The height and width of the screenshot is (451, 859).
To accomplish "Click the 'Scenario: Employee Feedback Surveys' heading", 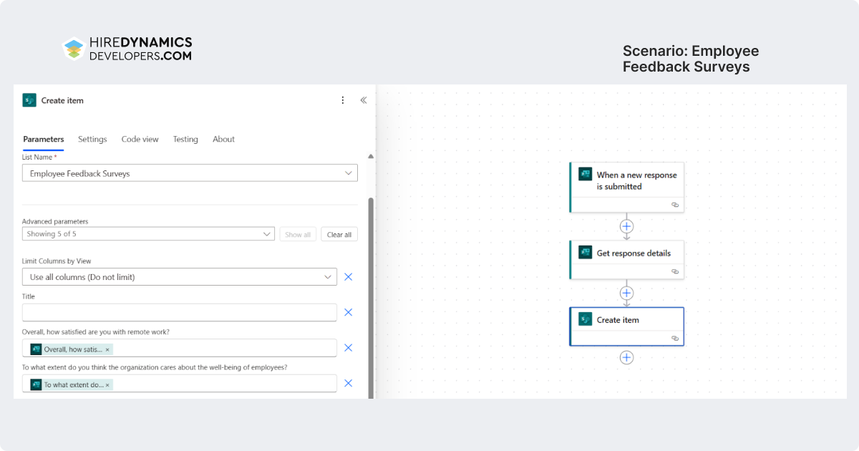I will point(691,59).
